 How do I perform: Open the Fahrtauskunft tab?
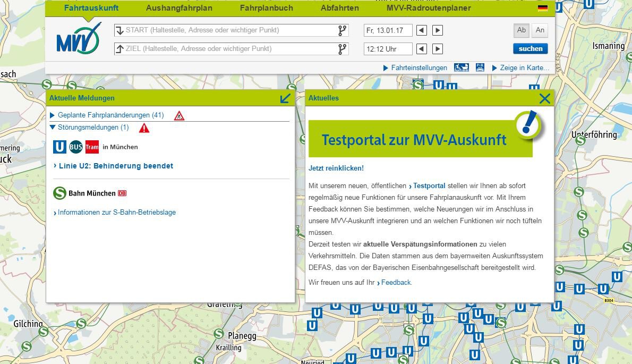point(91,8)
